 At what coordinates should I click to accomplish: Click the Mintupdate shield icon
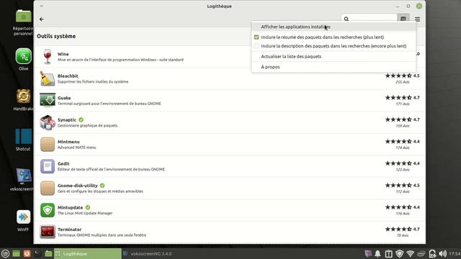48,210
